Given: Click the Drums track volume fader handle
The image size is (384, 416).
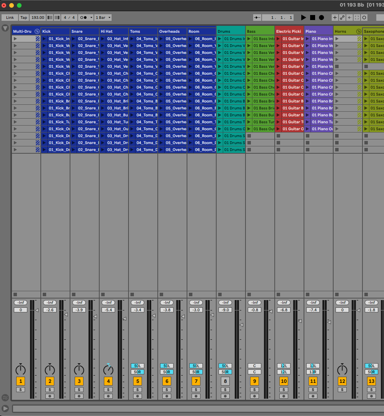Looking at the screenshot, I should tap(241, 325).
